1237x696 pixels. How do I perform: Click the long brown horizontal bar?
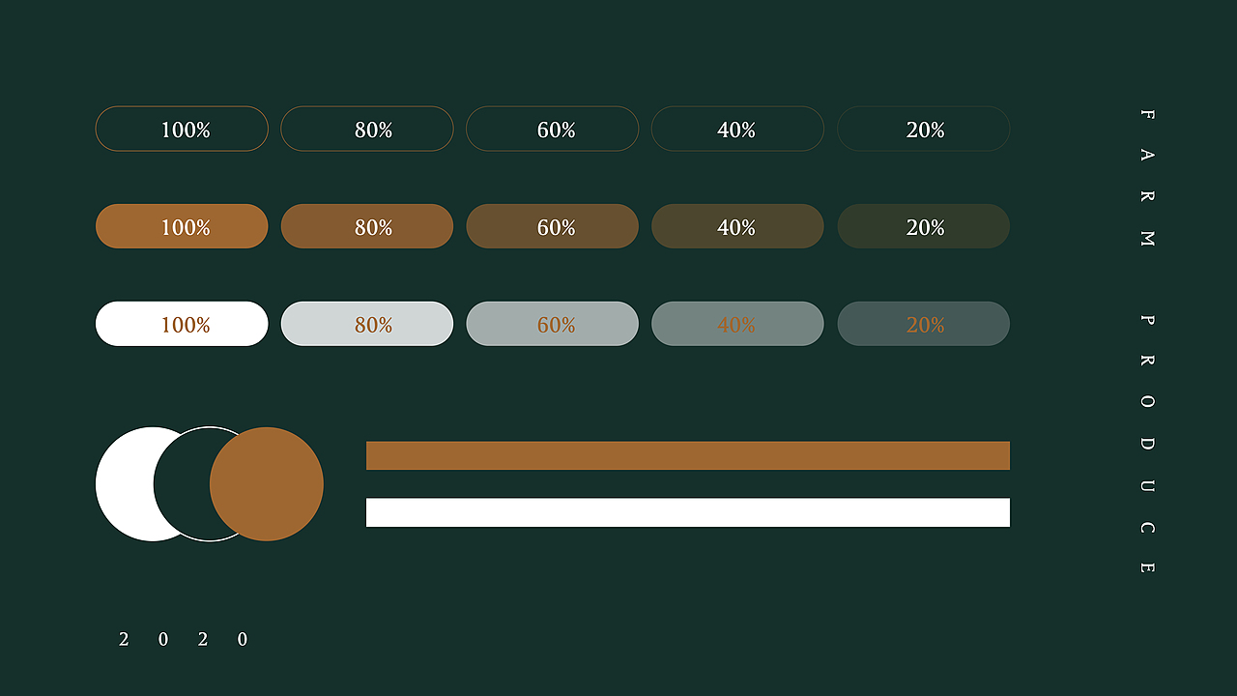point(688,455)
